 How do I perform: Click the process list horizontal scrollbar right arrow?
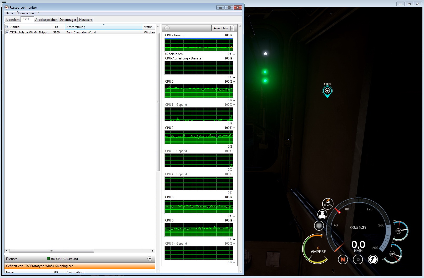[153, 251]
